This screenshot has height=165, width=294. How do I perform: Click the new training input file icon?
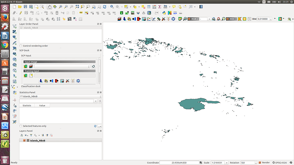(31, 76)
